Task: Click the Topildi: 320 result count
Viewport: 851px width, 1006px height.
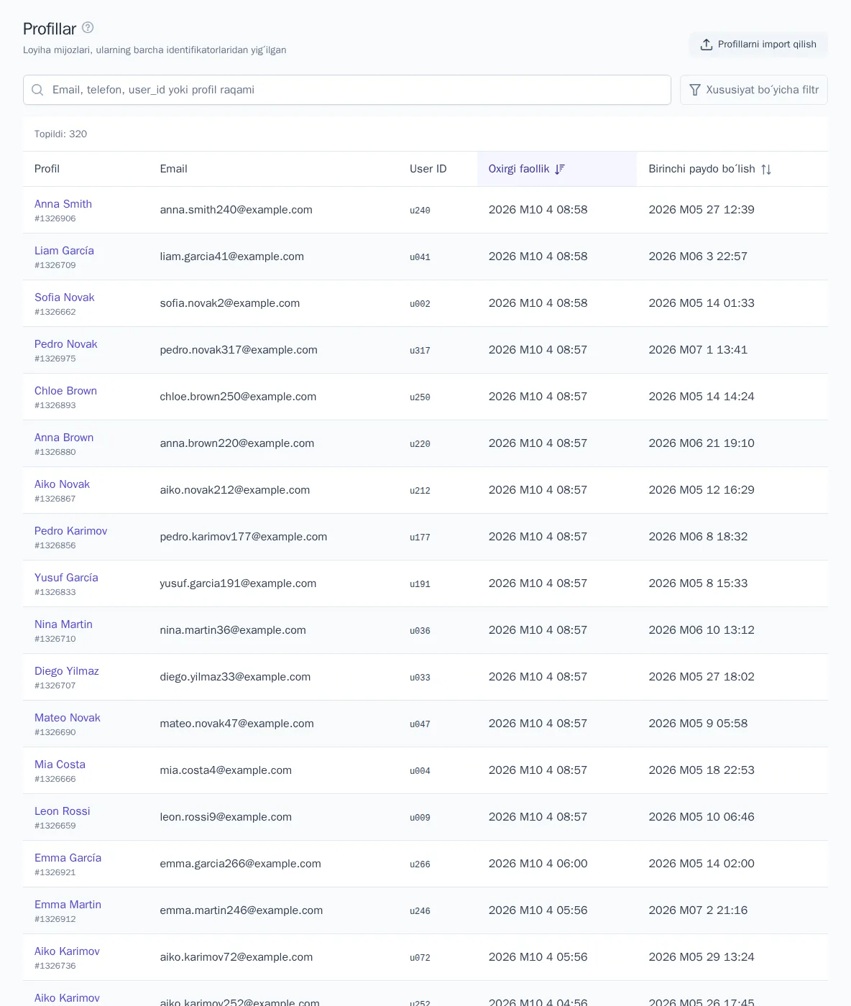Action: pyautogui.click(x=60, y=134)
